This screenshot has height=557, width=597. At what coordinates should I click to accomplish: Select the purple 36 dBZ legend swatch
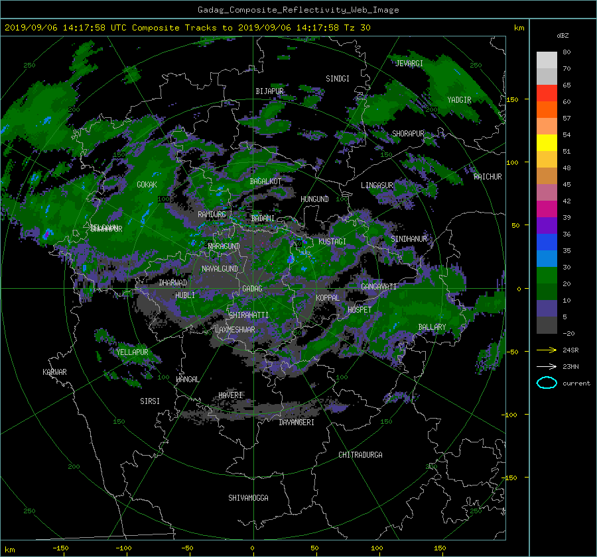coord(547,226)
